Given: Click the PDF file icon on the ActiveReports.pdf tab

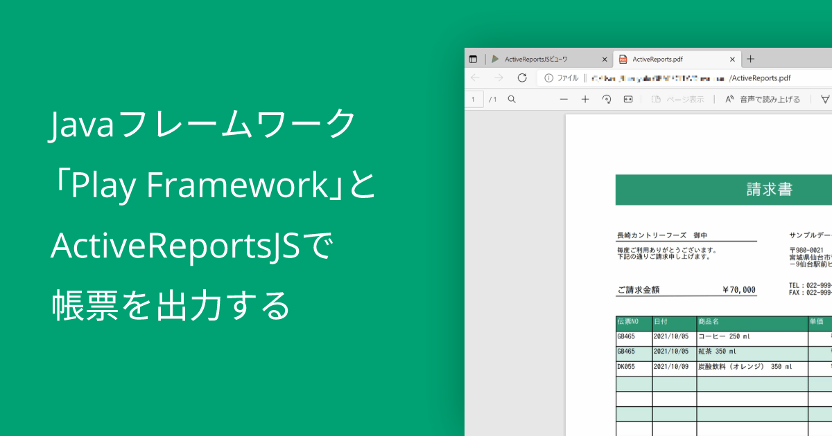Looking at the screenshot, I should 622,59.
